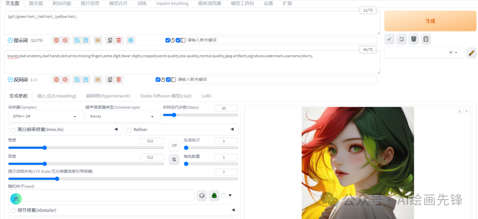Toggle second blue checkbox in the 反向词 row
Screen dimensions: 478x219
point(168,79)
